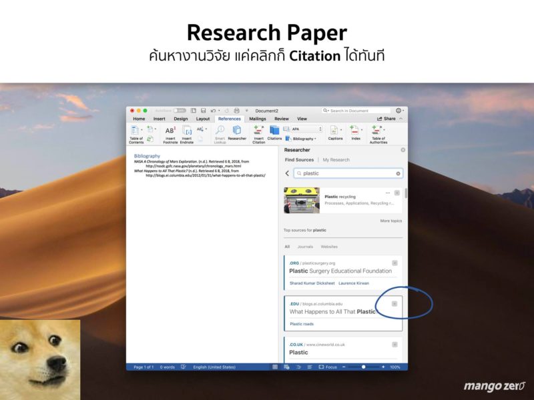This screenshot has width=534, height=400.
Task: Click the More topics link
Action: [x=390, y=221]
